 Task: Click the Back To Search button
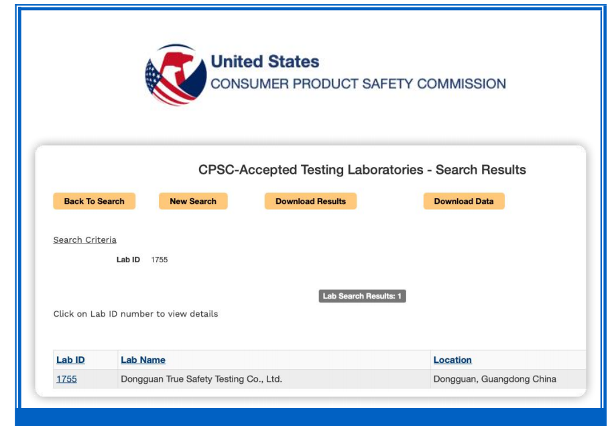tap(94, 201)
